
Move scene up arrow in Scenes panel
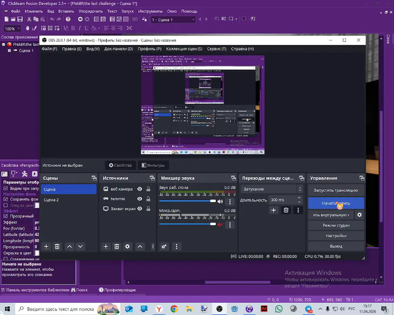tap(70, 246)
